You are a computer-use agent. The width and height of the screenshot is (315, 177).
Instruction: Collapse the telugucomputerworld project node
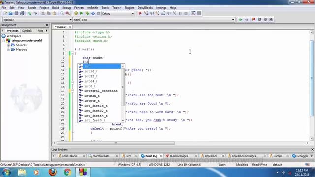pyautogui.click(x=4, y=41)
